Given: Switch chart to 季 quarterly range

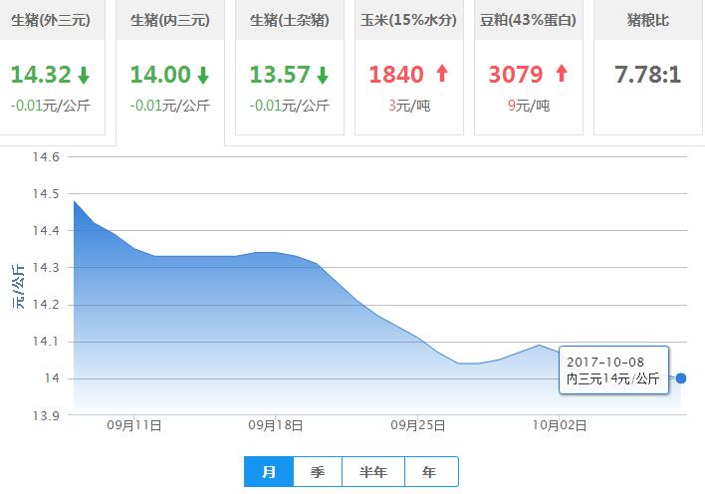Looking at the screenshot, I should click(x=318, y=472).
